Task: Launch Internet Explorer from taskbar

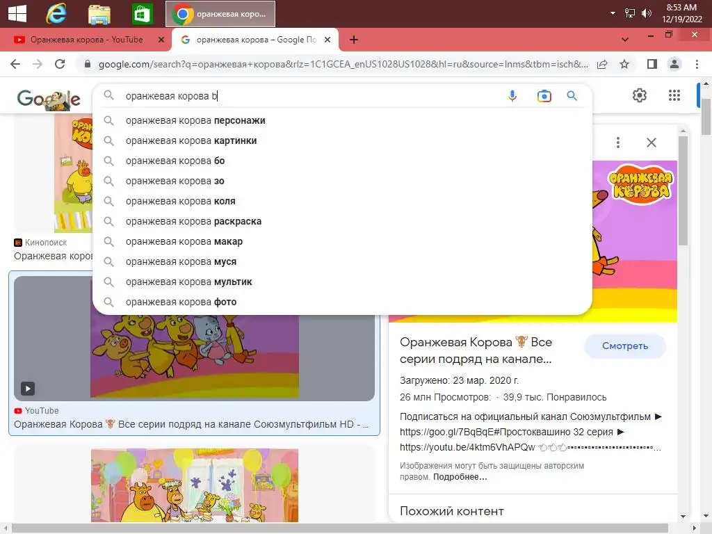Action: (x=56, y=14)
